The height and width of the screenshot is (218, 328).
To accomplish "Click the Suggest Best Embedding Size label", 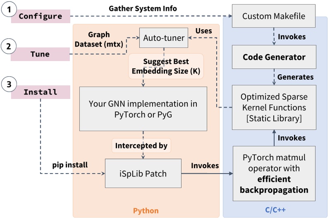I will click(165, 66).
